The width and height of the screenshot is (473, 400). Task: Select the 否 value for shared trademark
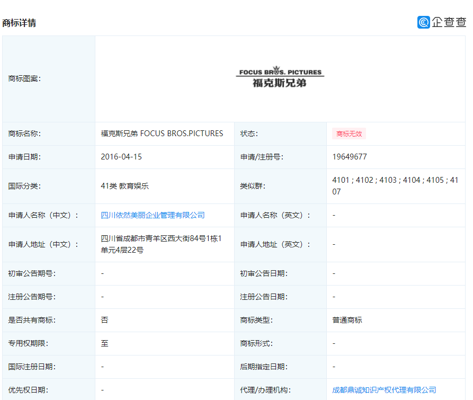(104, 320)
